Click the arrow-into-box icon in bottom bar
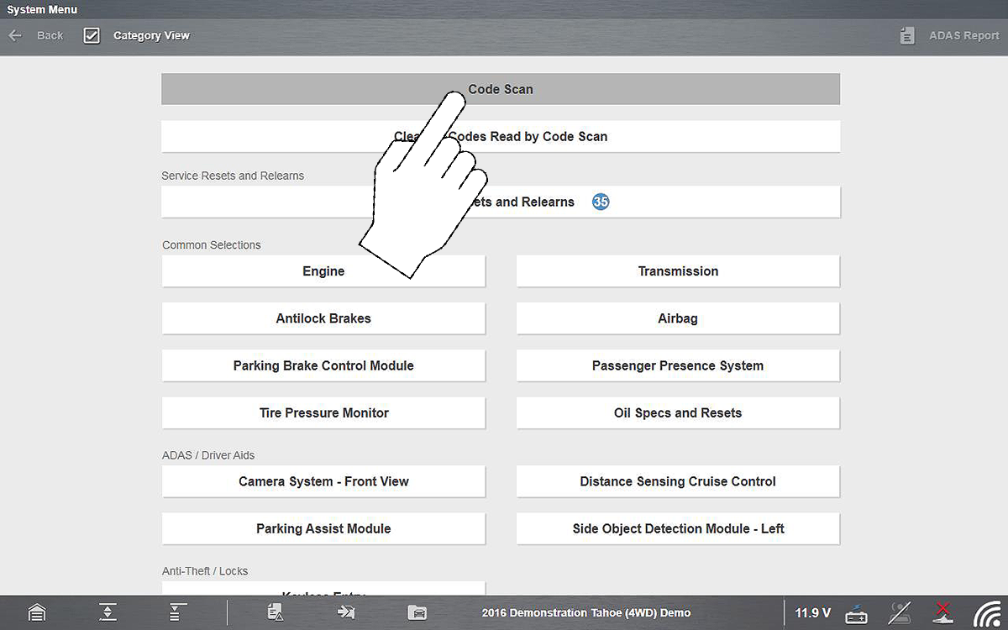The image size is (1008, 630). pyautogui.click(x=345, y=612)
